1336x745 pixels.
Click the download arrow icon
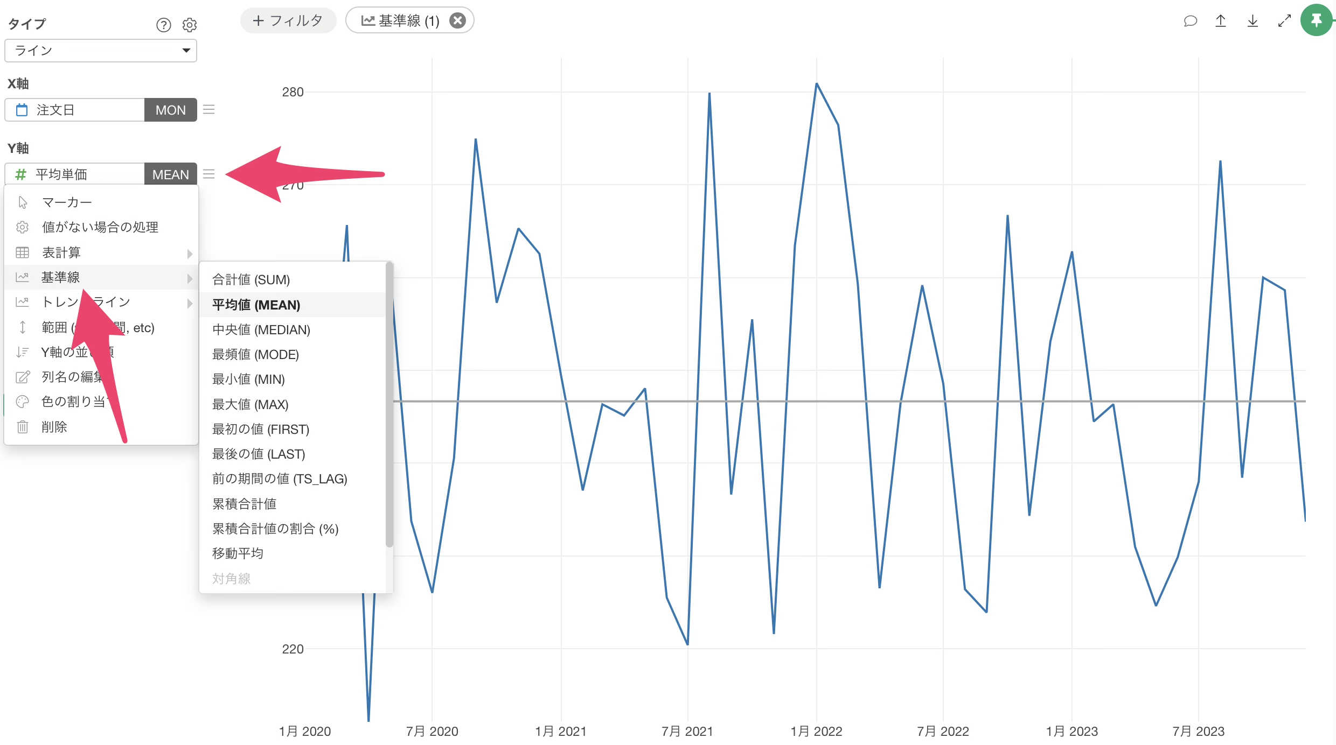point(1252,21)
